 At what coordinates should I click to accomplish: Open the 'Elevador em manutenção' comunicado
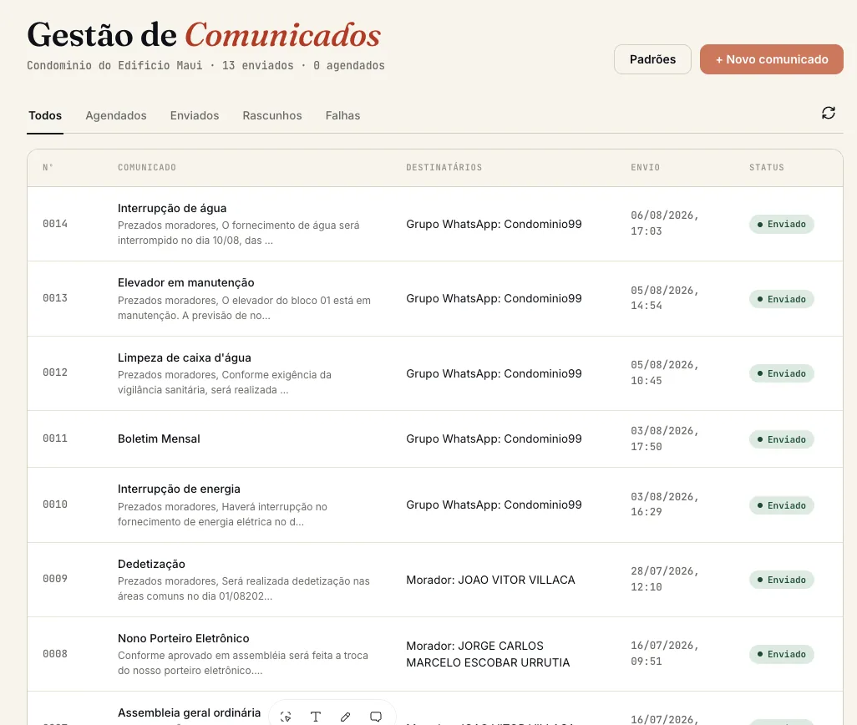tap(185, 282)
